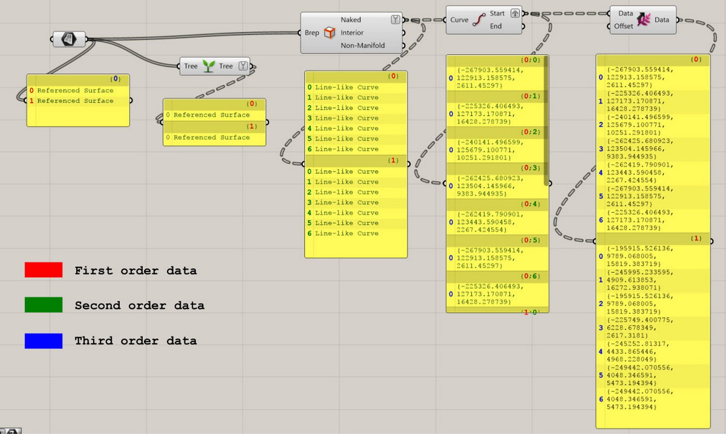Select item 1 Referenced Surface in first panel
The image size is (726, 434).
coord(78,101)
